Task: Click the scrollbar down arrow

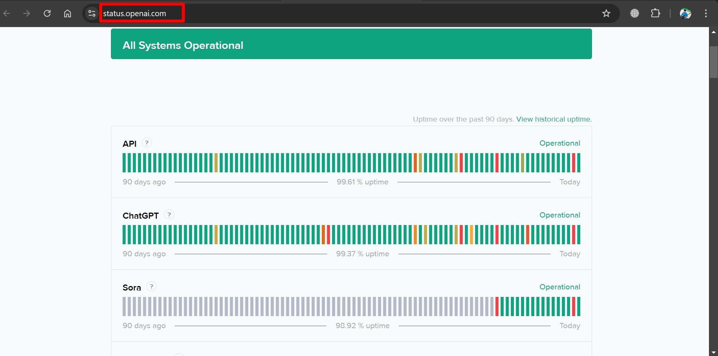Action: 713,352
